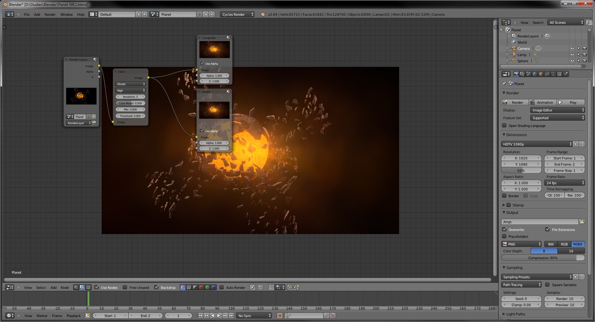Switch node tree to Compositing type
Viewport: 595px width, 322px height.
(82, 287)
